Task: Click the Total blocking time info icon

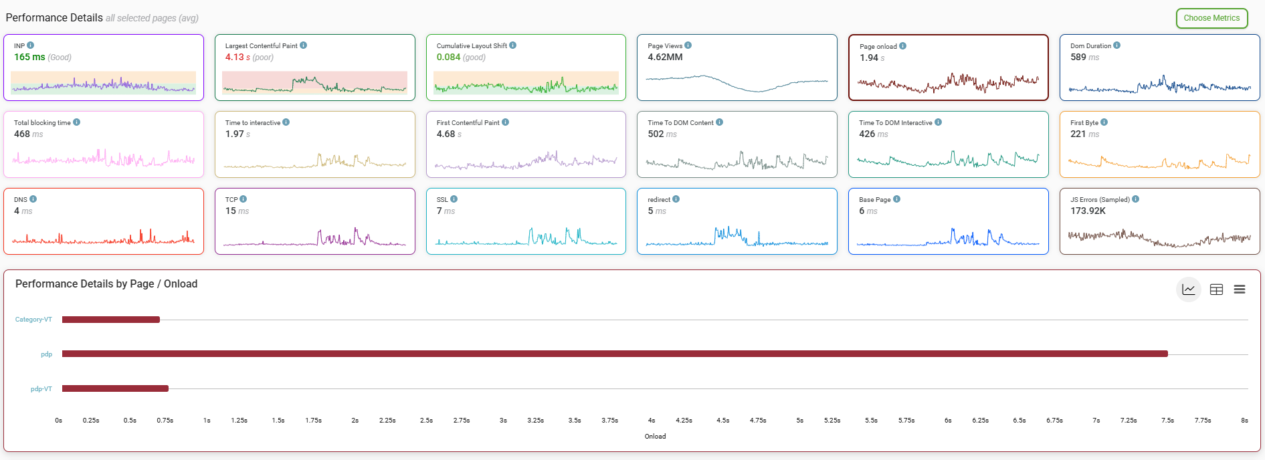Action: pyautogui.click(x=77, y=122)
